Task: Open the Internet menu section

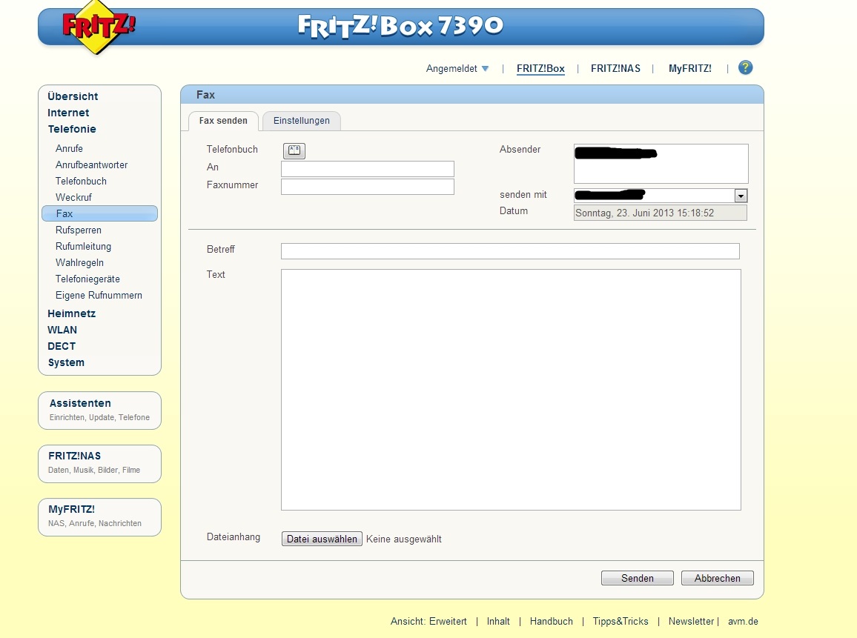Action: 68,113
